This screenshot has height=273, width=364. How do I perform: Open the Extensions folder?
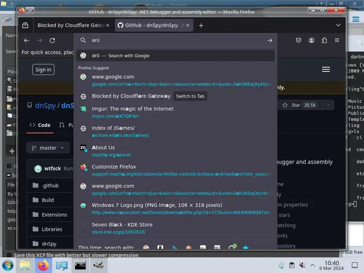pyautogui.click(x=54, y=215)
